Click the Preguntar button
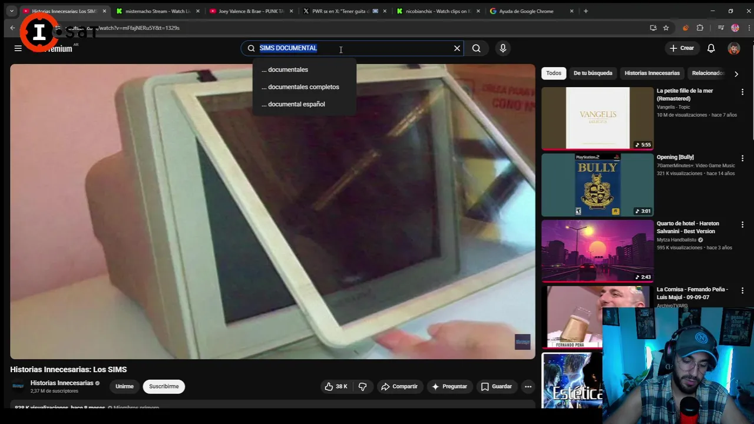 [449, 386]
